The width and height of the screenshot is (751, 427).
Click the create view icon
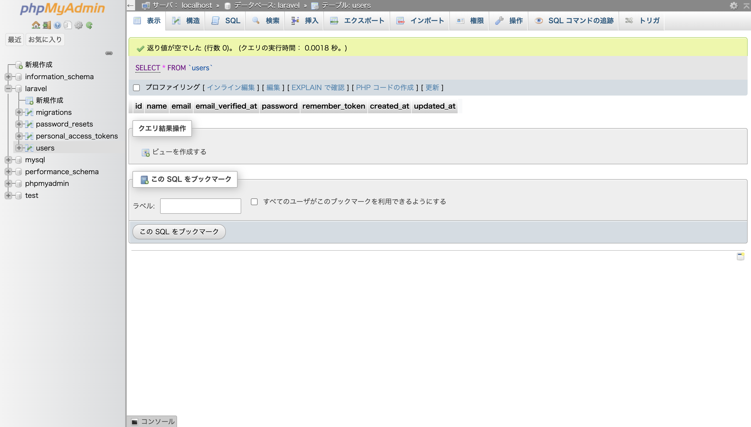click(146, 152)
